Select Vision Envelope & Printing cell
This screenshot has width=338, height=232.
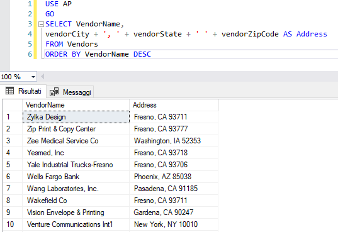pos(76,213)
